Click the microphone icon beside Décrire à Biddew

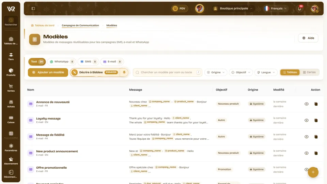[x=124, y=72]
